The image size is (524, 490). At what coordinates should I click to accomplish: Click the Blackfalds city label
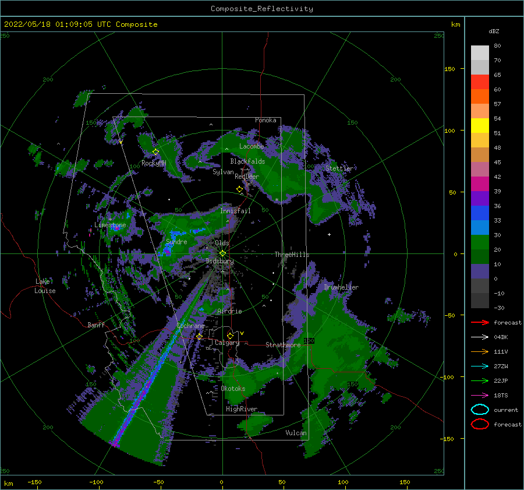tap(247, 161)
